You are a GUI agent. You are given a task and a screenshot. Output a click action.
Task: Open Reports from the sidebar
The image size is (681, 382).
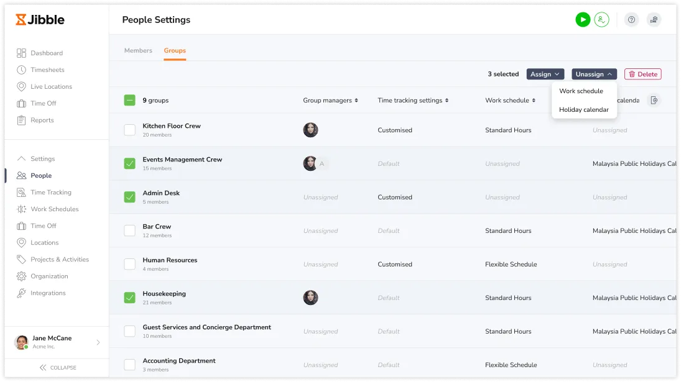click(42, 121)
